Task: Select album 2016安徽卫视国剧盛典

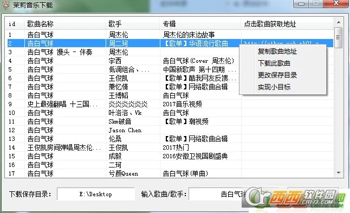Action: pos(195,156)
